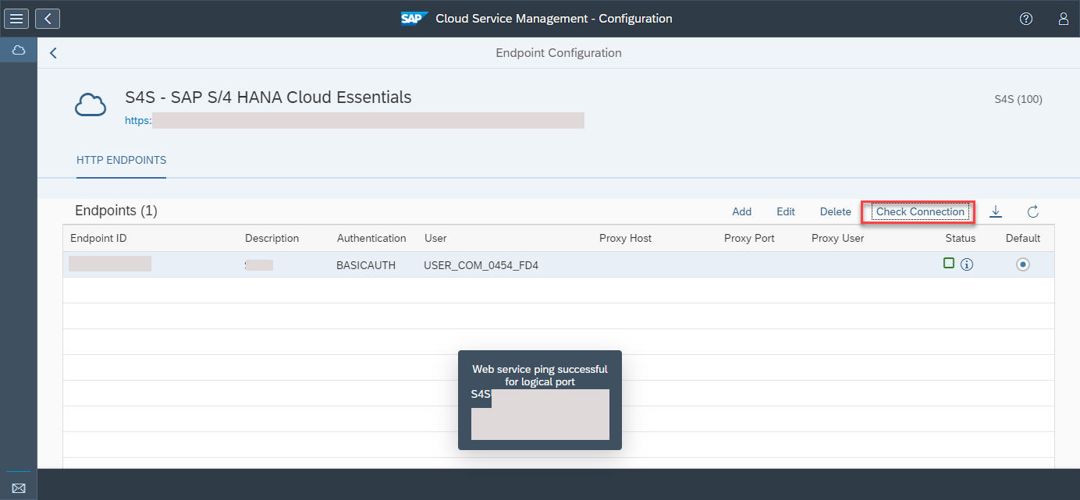The image size is (1080, 500).
Task: Click the download icon above the endpoints table
Action: click(996, 211)
